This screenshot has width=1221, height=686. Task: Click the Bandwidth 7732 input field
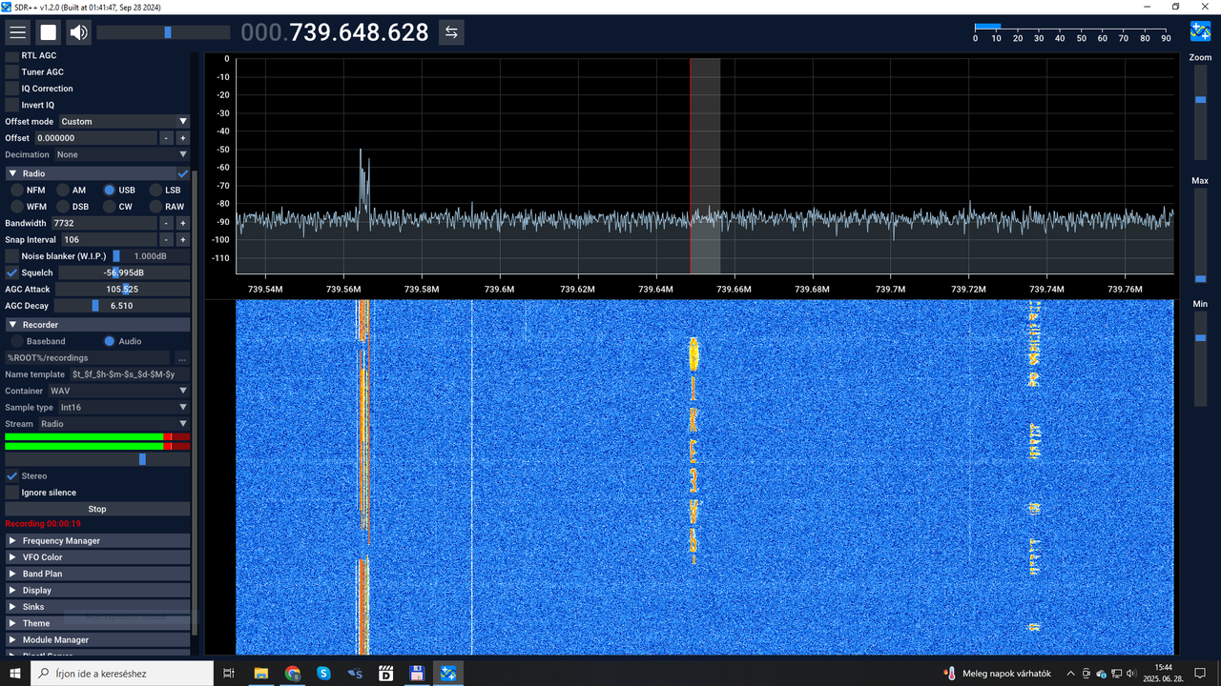pyautogui.click(x=104, y=223)
